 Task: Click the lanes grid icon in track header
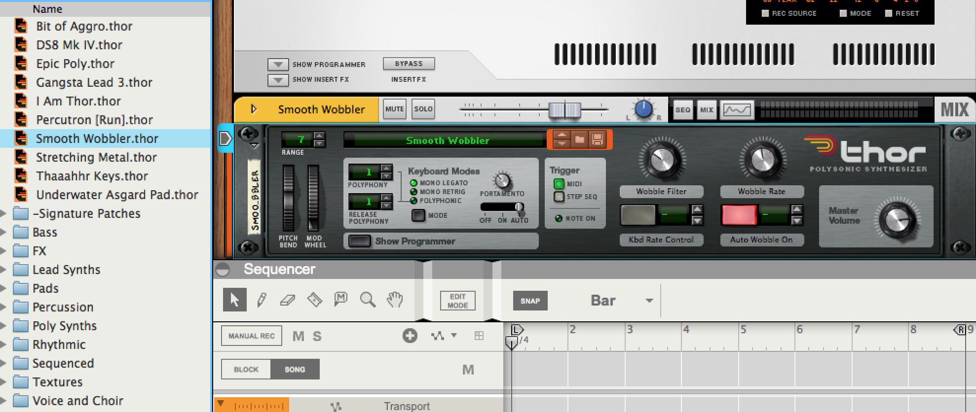click(x=479, y=336)
